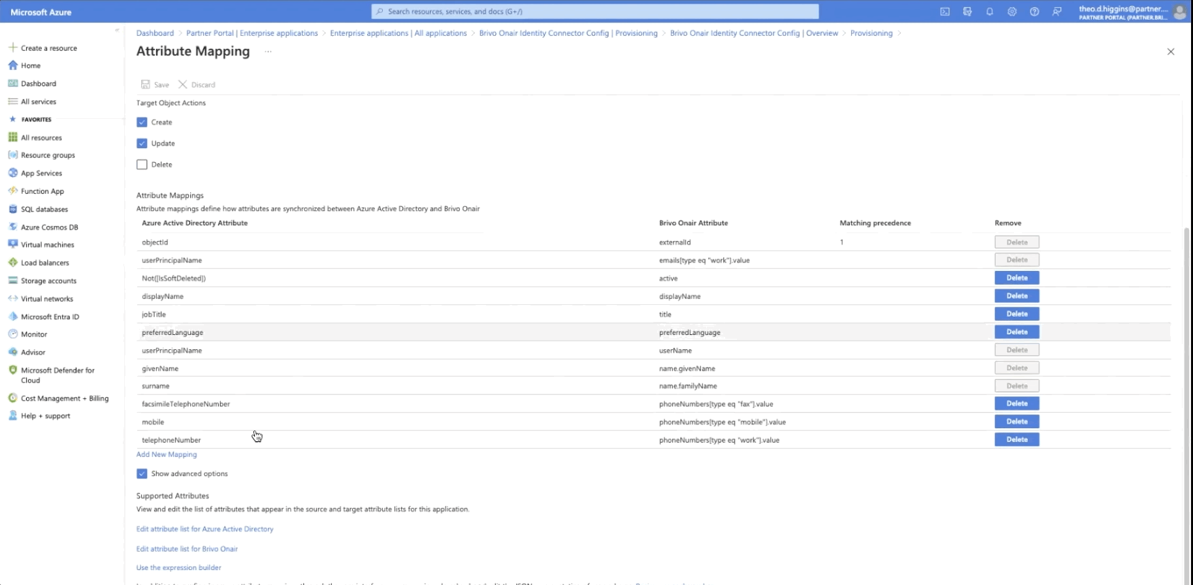Uncheck the Create target object action
Image resolution: width=1193 pixels, height=585 pixels.
click(142, 122)
